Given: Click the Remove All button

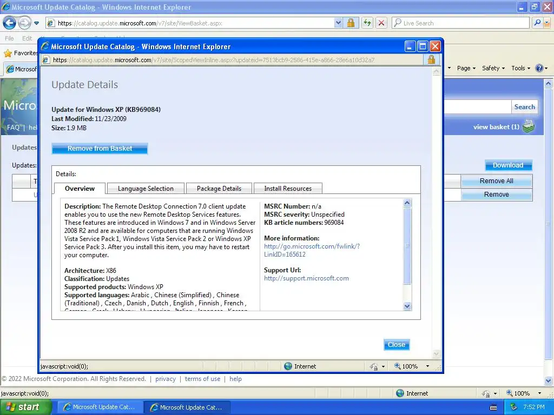Looking at the screenshot, I should 497,181.
